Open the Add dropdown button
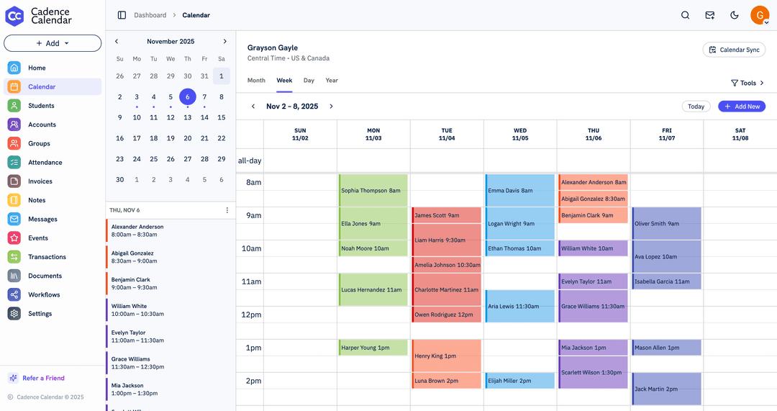Image resolution: width=777 pixels, height=411 pixels. coord(53,43)
